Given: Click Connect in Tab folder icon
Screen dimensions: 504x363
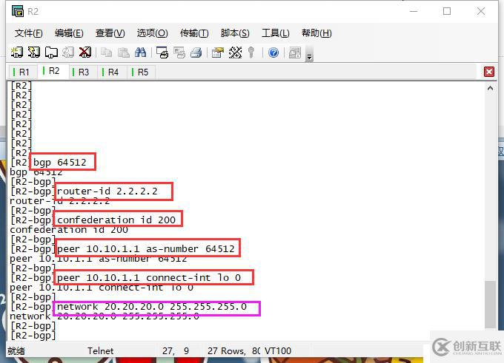Looking at the screenshot, I should 51,52.
